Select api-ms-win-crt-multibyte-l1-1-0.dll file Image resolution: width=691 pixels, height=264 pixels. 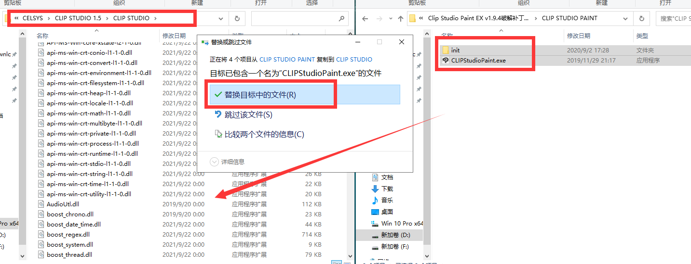[x=95, y=123]
